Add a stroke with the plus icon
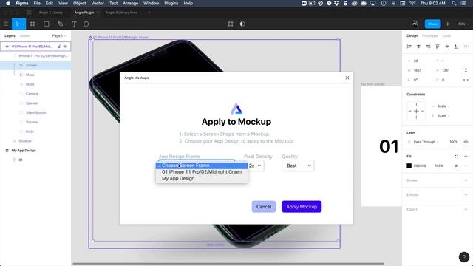Viewport: 473px width, 266px height. tap(466, 180)
